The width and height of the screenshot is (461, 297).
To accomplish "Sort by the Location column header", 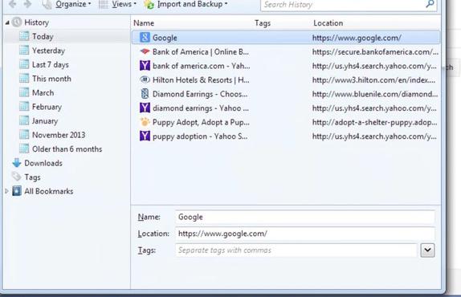I will [328, 23].
